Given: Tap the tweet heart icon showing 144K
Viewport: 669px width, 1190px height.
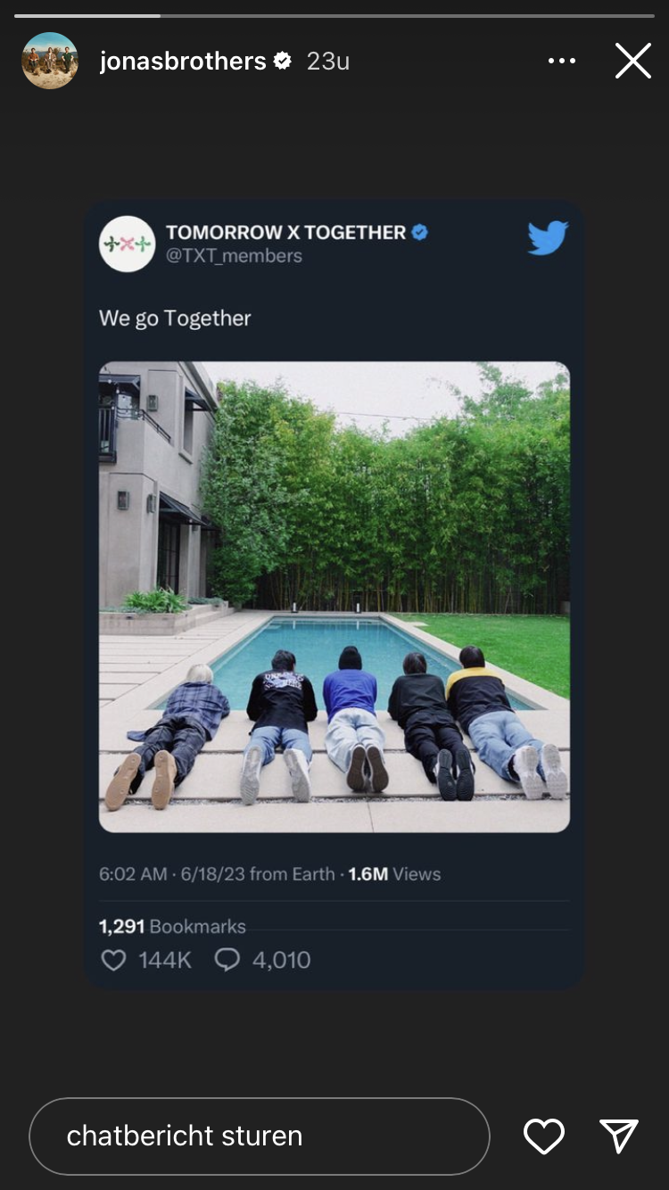Looking at the screenshot, I should pyautogui.click(x=113, y=960).
